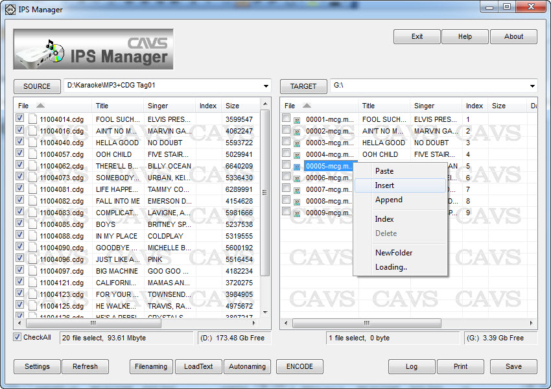Check the box for 00002-mcg target file
Viewport: 551px width, 389px height.
[x=286, y=130]
